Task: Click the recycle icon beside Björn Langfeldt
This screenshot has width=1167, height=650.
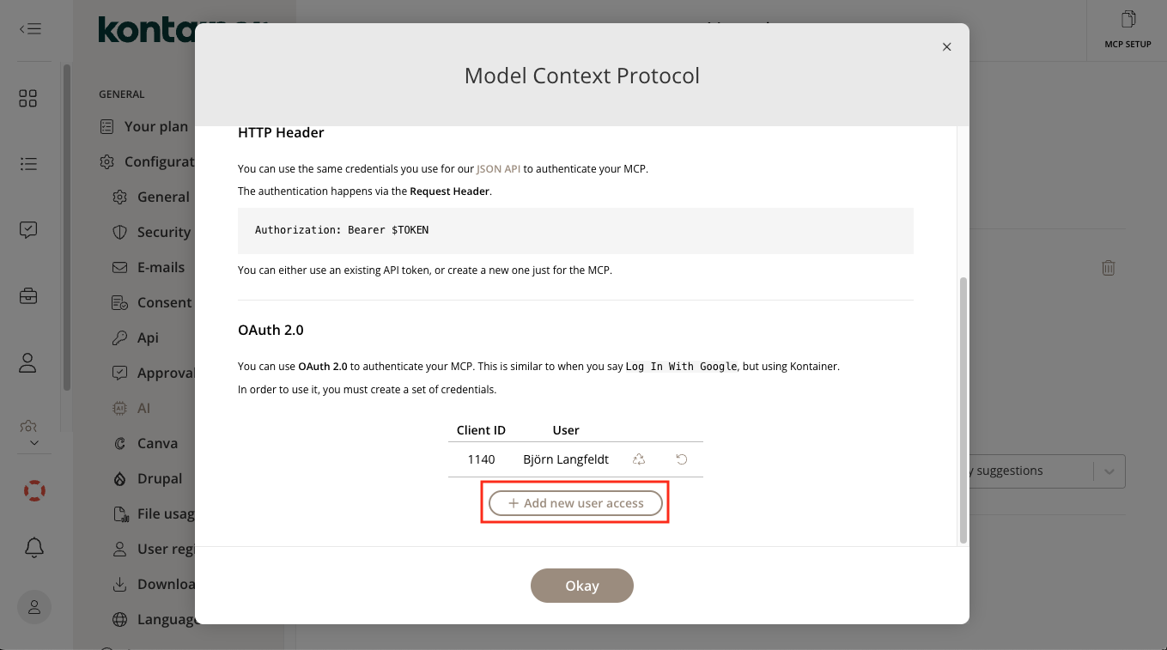Action: click(x=639, y=459)
